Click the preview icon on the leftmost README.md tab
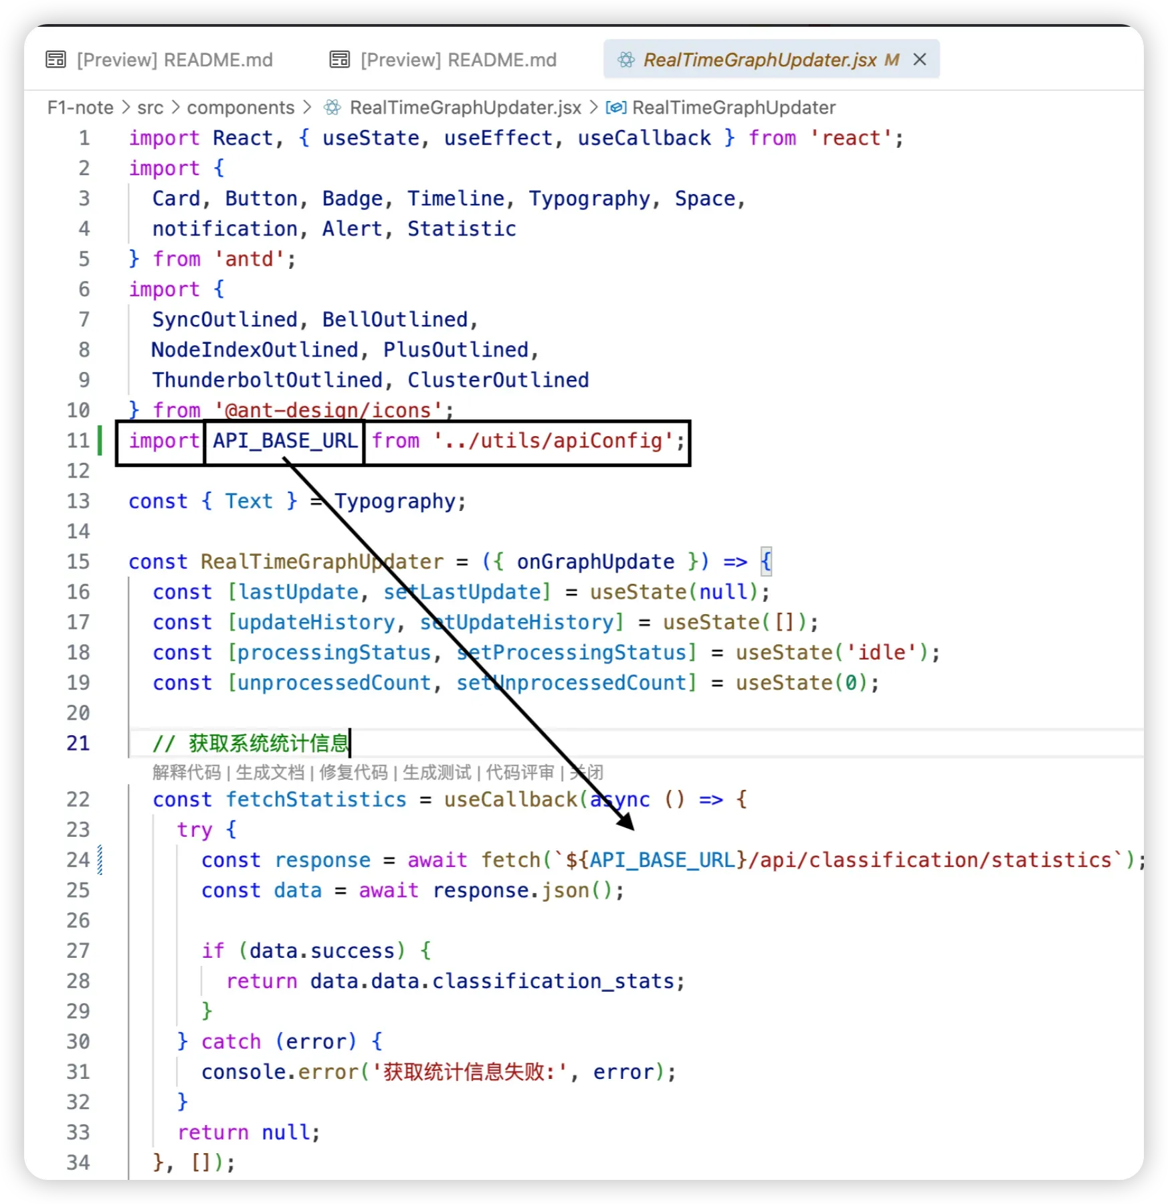This screenshot has width=1168, height=1204. 56,60
